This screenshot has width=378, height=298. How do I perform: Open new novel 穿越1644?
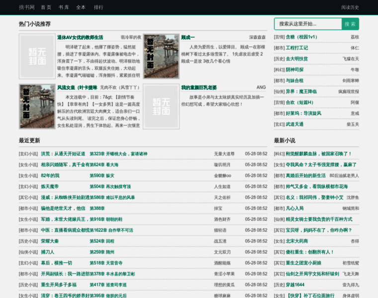tap(295, 285)
